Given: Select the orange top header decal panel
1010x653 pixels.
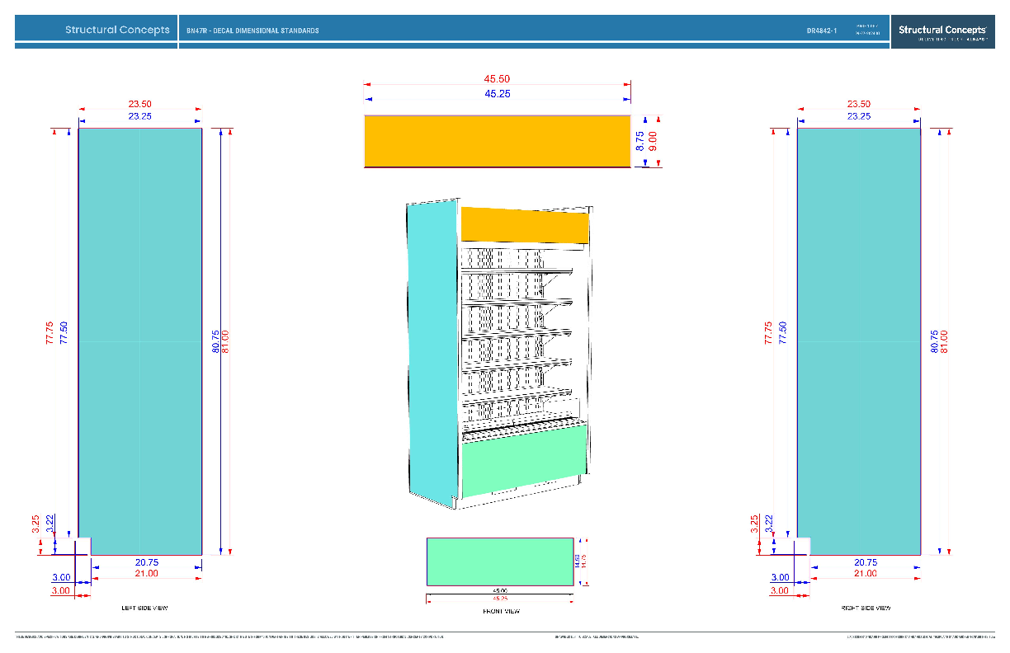Looking at the screenshot, I should click(497, 142).
